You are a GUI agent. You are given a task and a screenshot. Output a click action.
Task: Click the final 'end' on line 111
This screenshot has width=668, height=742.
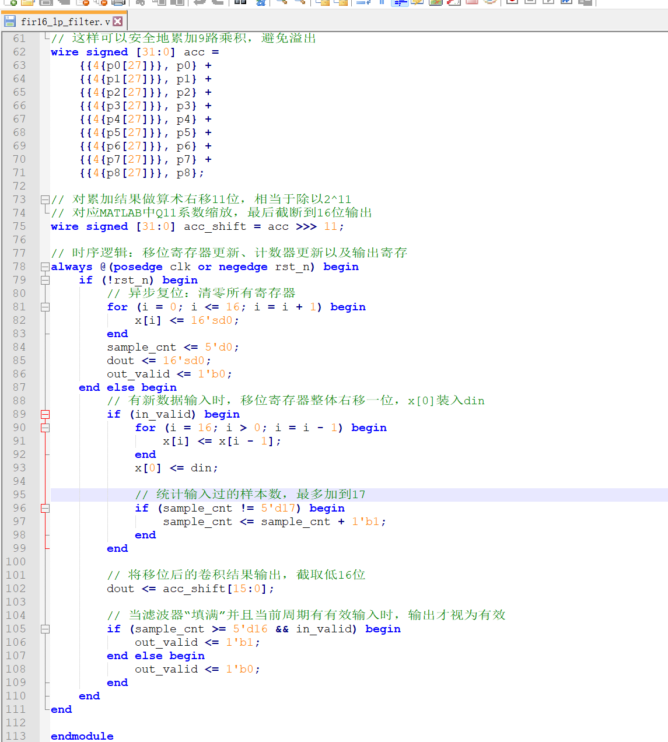[x=61, y=709]
